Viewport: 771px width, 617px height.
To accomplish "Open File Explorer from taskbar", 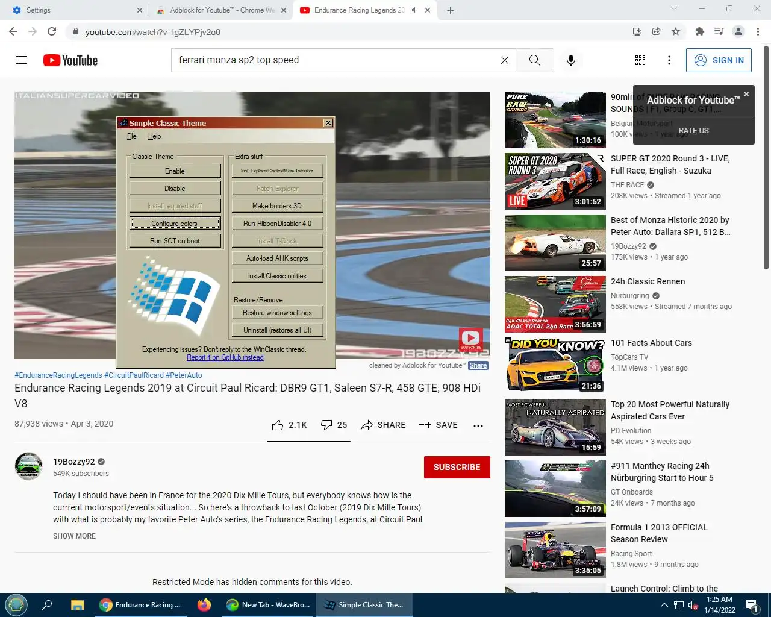I will (x=77, y=605).
